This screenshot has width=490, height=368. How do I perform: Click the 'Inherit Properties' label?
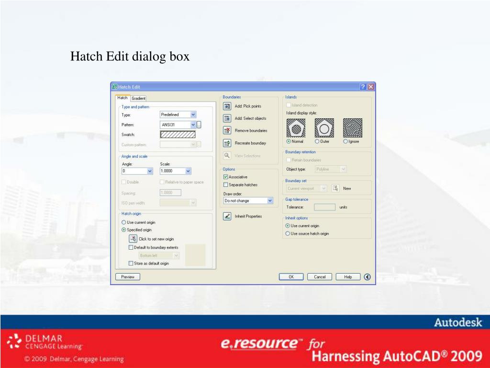pyautogui.click(x=248, y=217)
